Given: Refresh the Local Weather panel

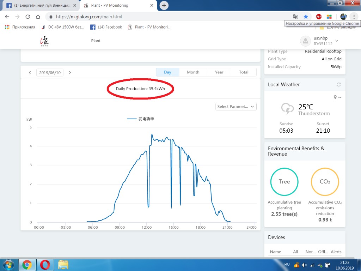Looking at the screenshot, I should 339,85.
